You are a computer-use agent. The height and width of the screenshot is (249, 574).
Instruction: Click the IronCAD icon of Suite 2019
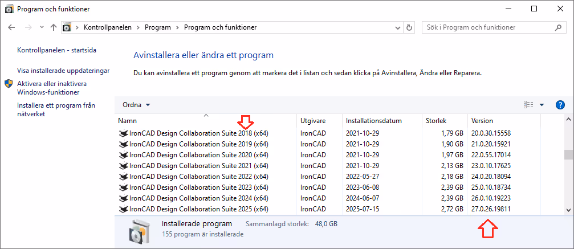pos(124,144)
